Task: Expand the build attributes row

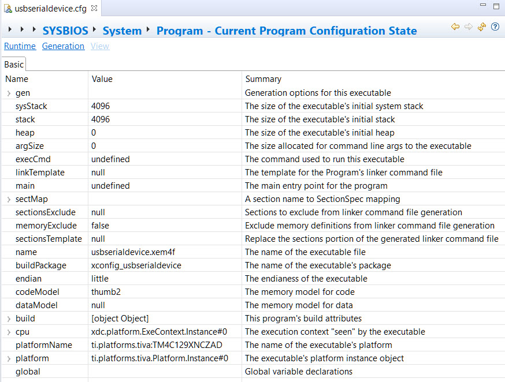Action: tap(9, 319)
